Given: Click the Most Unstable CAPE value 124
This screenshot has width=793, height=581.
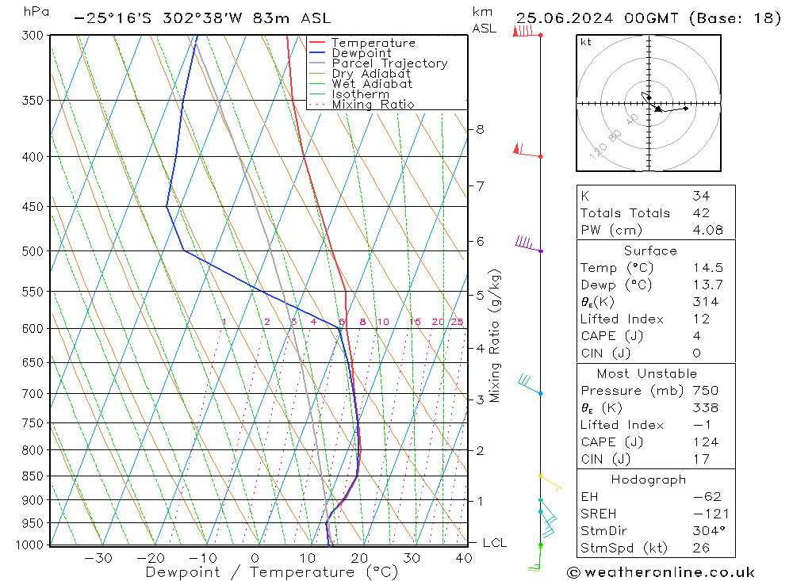Looking at the screenshot, I should point(705,442).
